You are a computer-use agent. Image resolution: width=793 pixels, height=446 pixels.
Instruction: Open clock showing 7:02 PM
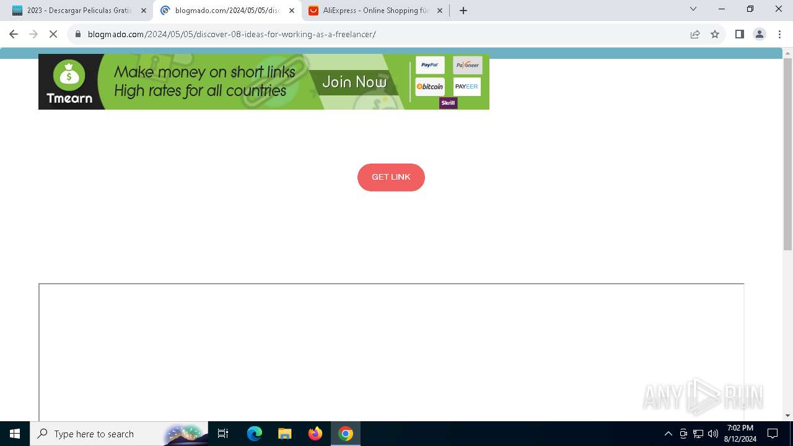[740, 434]
